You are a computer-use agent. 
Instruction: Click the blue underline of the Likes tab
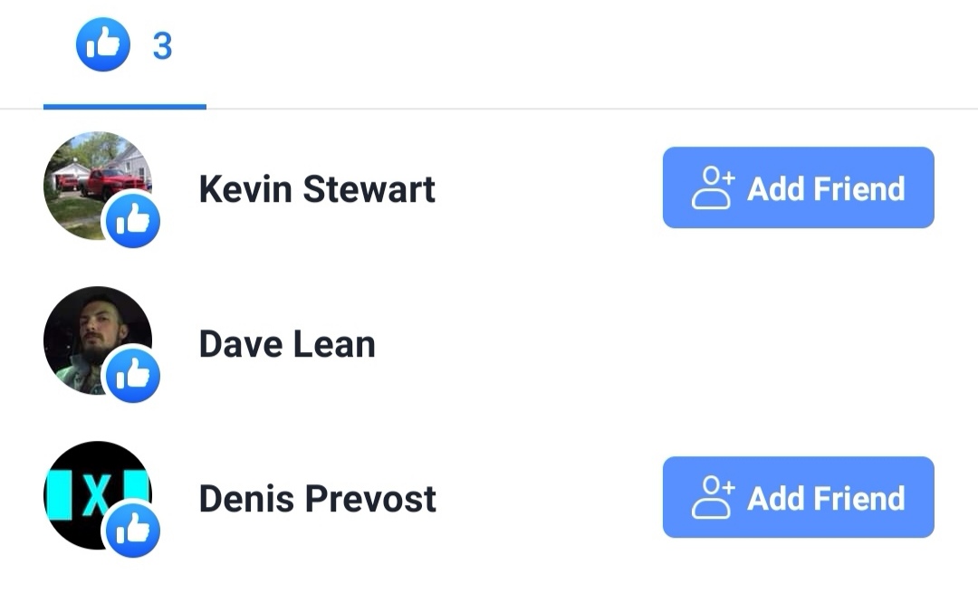point(125,107)
